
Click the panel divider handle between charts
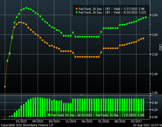(82, 95)
